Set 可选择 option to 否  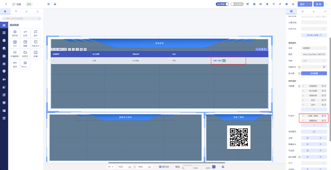(x=321, y=150)
